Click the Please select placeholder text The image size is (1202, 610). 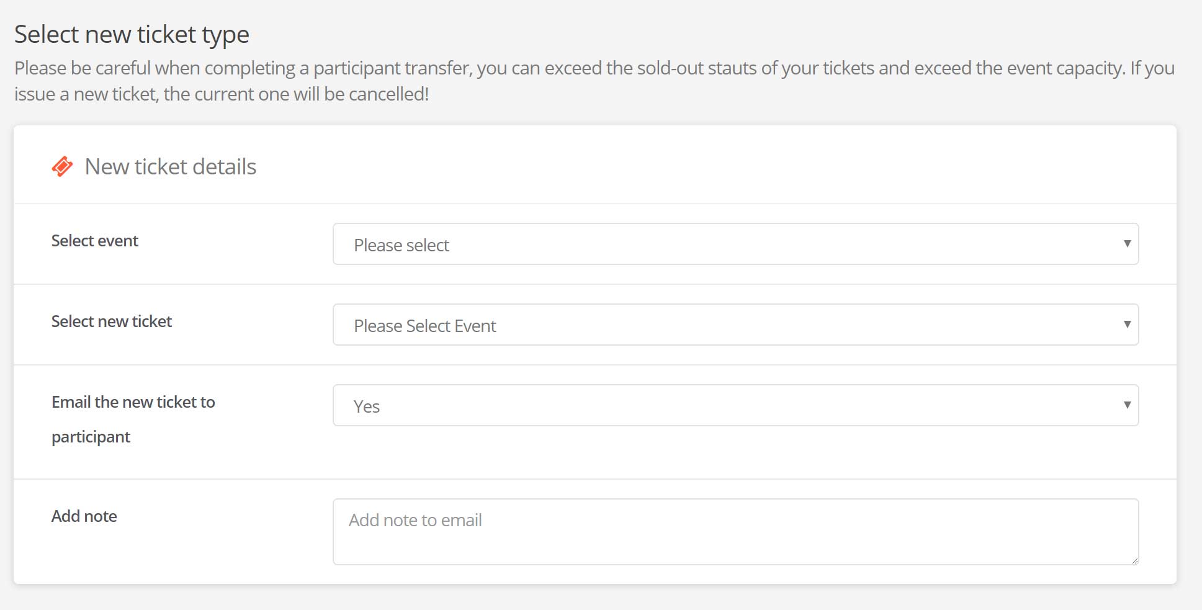tap(401, 245)
